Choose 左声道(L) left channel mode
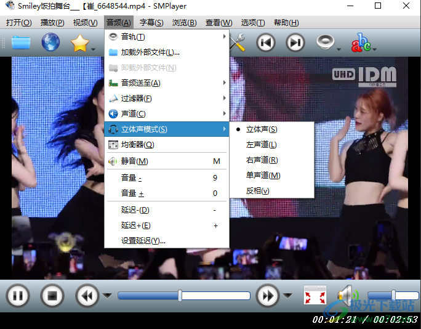The image size is (421, 329). (261, 145)
